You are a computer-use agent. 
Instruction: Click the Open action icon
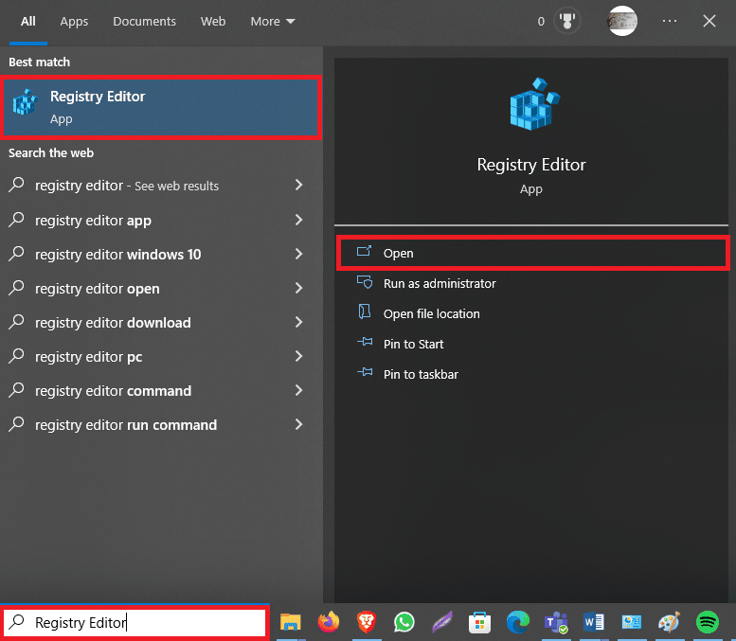(x=365, y=252)
